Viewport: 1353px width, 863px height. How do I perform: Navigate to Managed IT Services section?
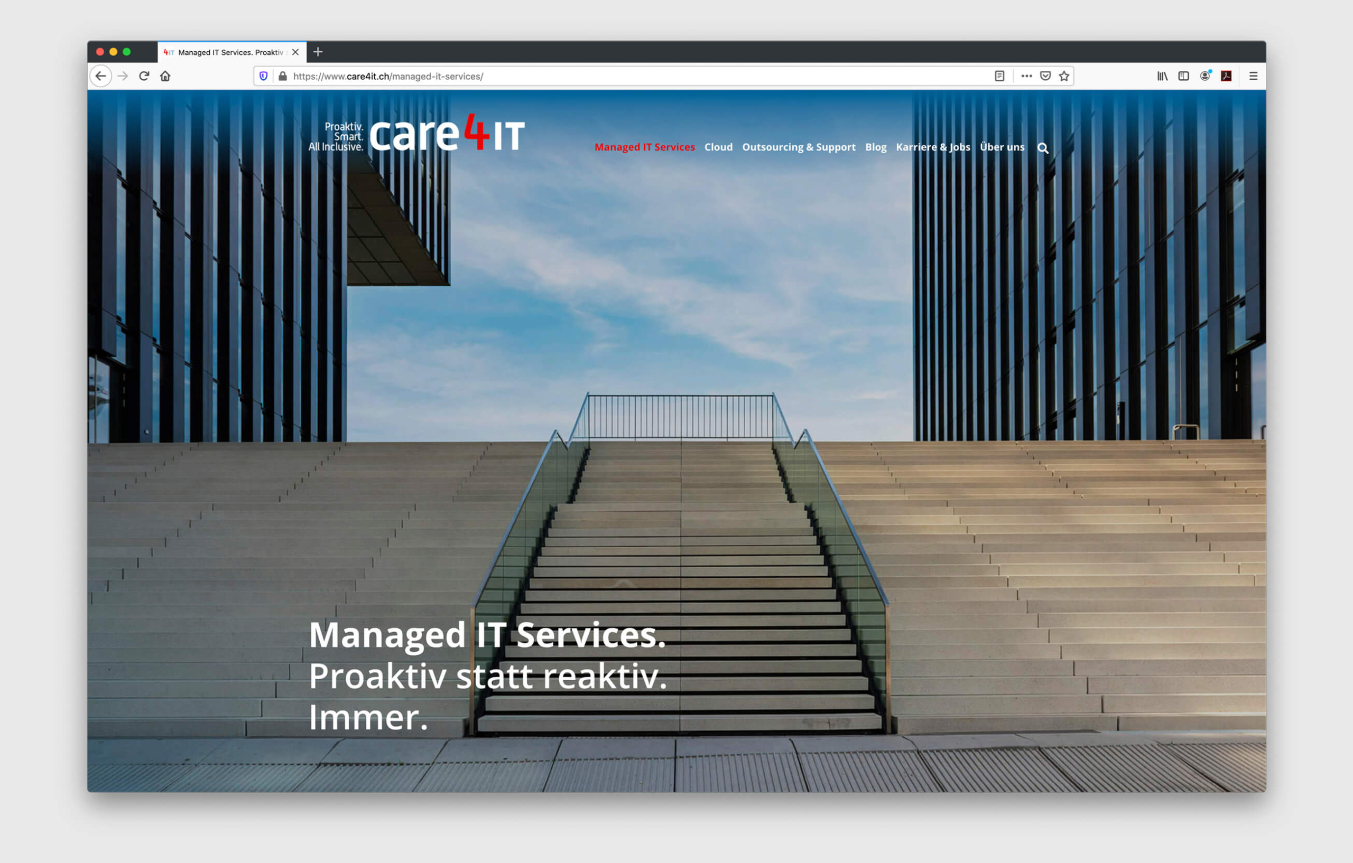[x=644, y=146]
